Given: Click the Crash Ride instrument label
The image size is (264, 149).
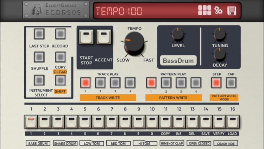Looking at the screenshot, I should click(x=226, y=143).
